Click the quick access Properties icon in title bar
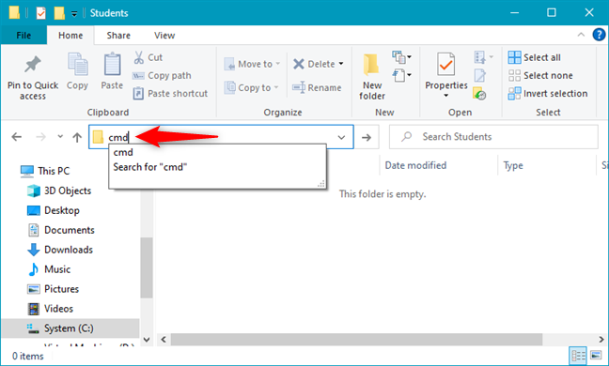This screenshot has height=366, width=609. click(x=40, y=13)
